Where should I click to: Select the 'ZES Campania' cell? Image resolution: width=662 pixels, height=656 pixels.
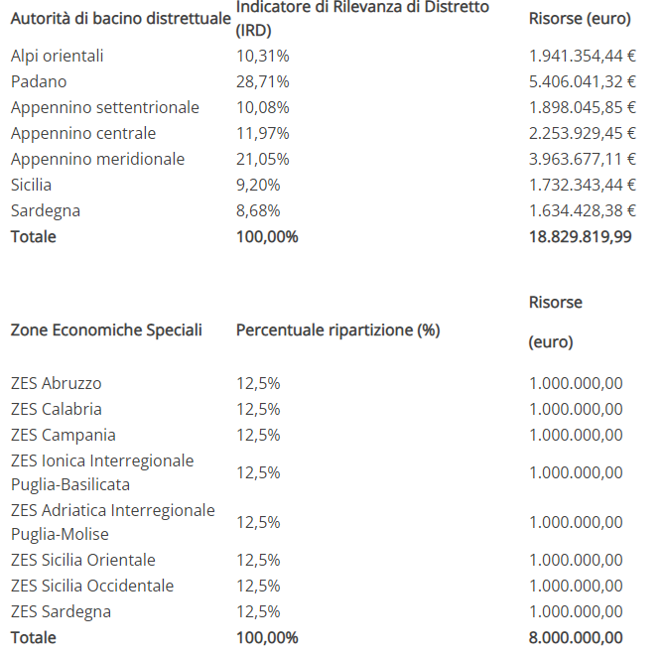[x=63, y=435]
